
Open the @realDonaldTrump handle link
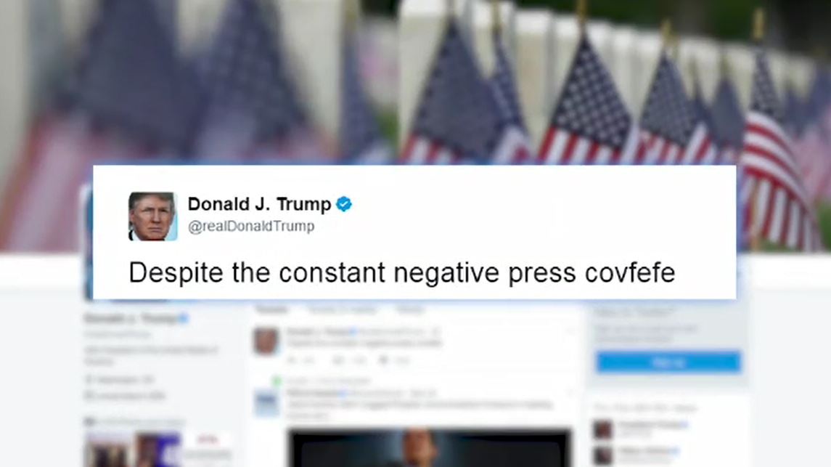tap(251, 226)
